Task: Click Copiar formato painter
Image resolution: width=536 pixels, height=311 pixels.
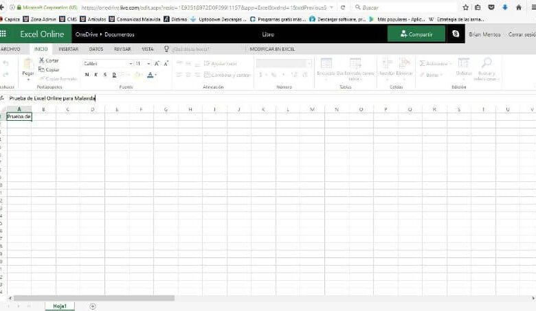Action: [58, 79]
